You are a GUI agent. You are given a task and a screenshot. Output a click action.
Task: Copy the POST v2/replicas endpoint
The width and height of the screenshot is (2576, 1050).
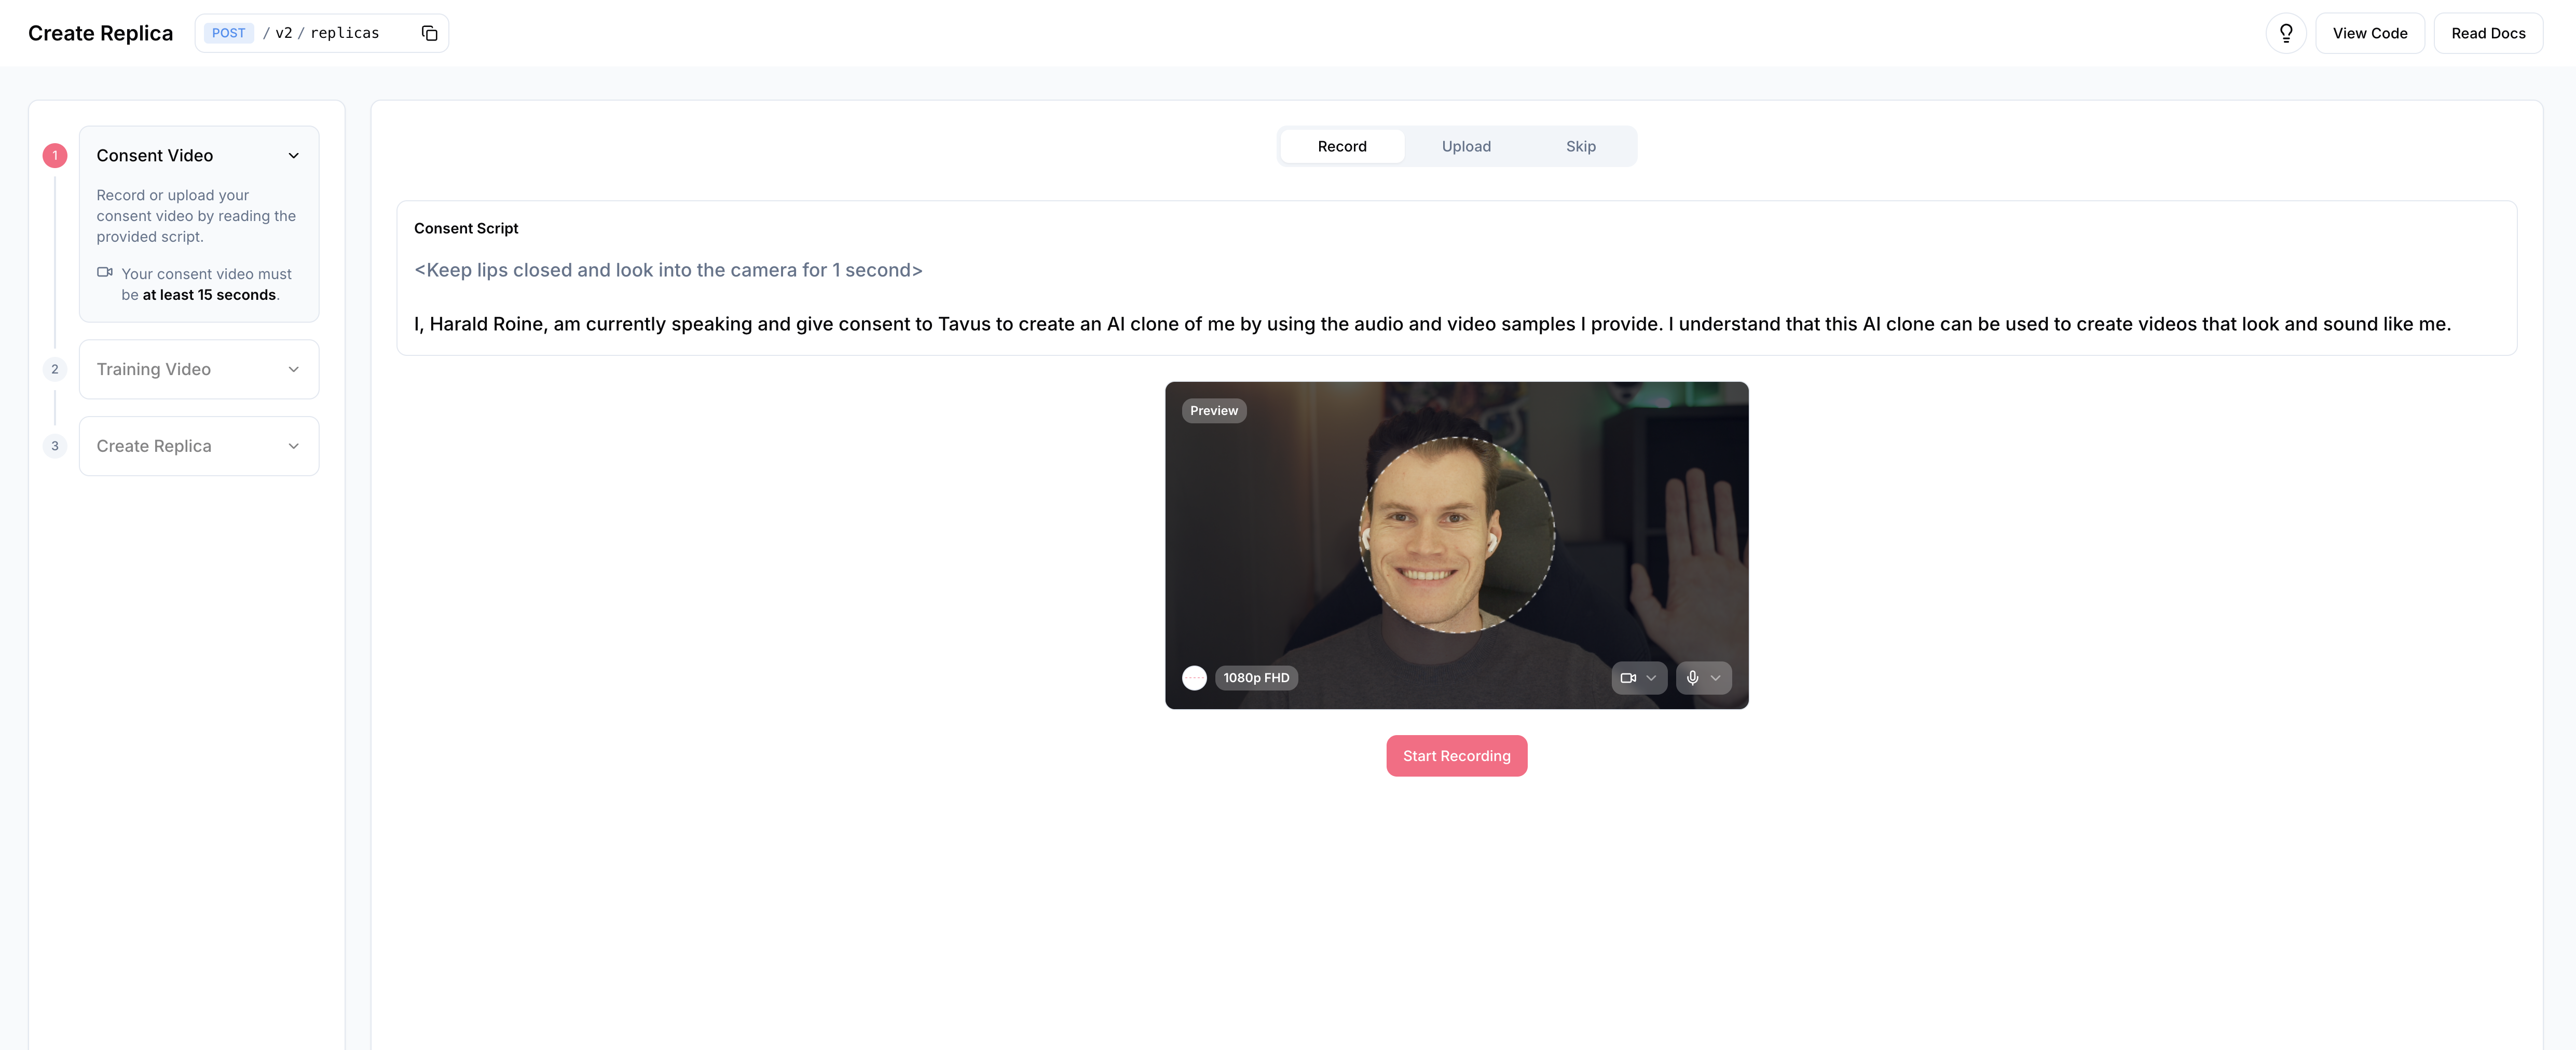pyautogui.click(x=429, y=33)
